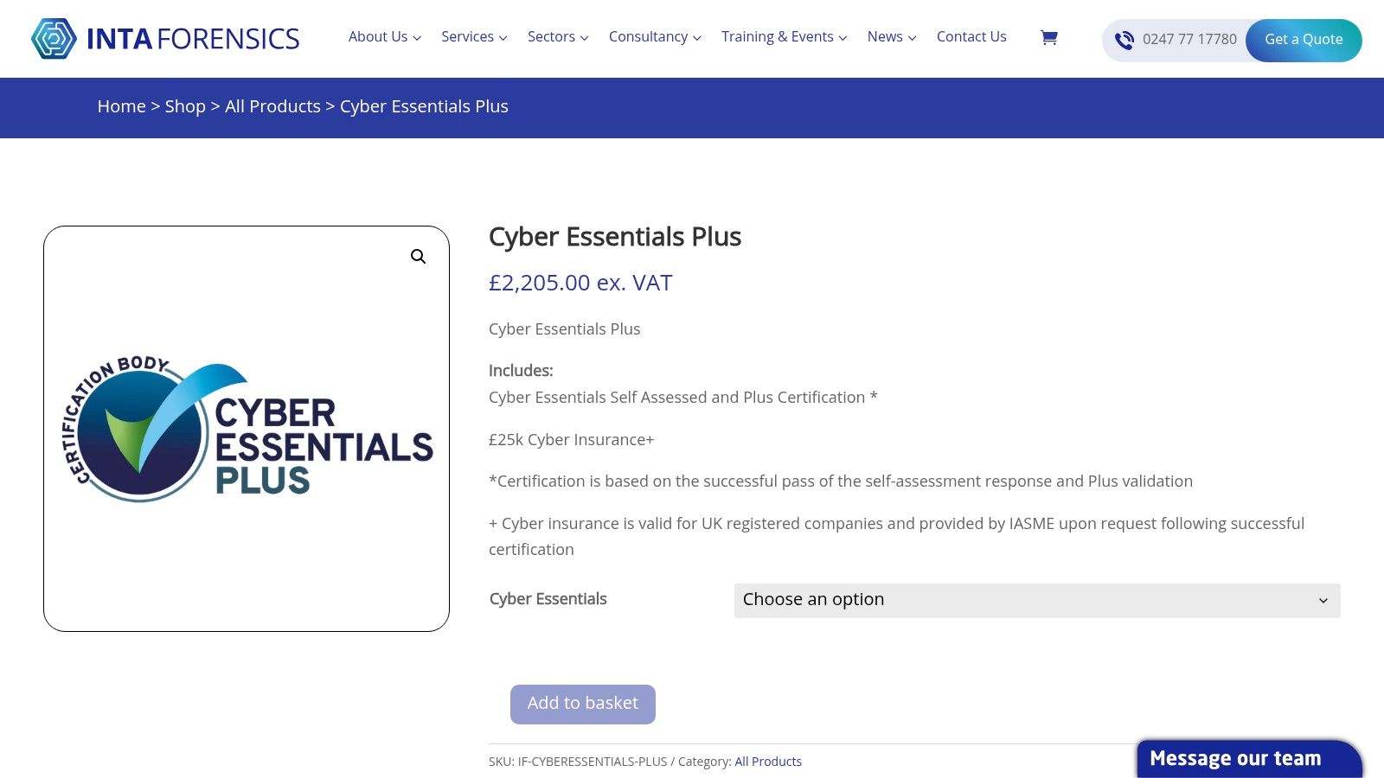Open the shopping basket icon
Image resolution: width=1384 pixels, height=778 pixels.
1048,37
